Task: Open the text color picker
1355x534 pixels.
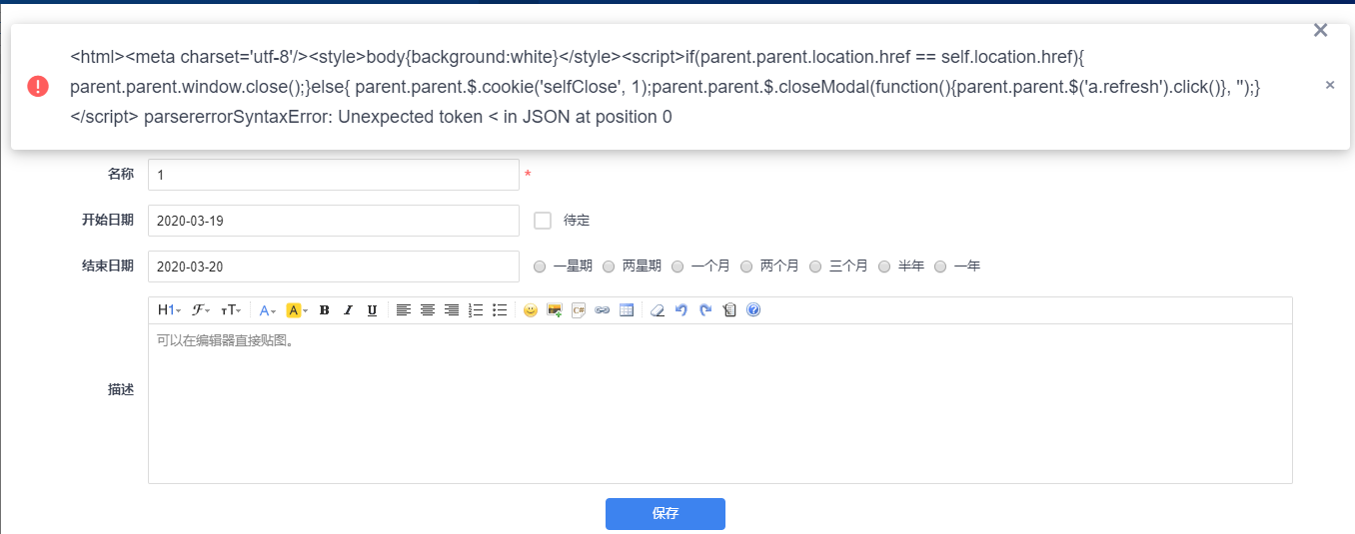Action: (269, 310)
